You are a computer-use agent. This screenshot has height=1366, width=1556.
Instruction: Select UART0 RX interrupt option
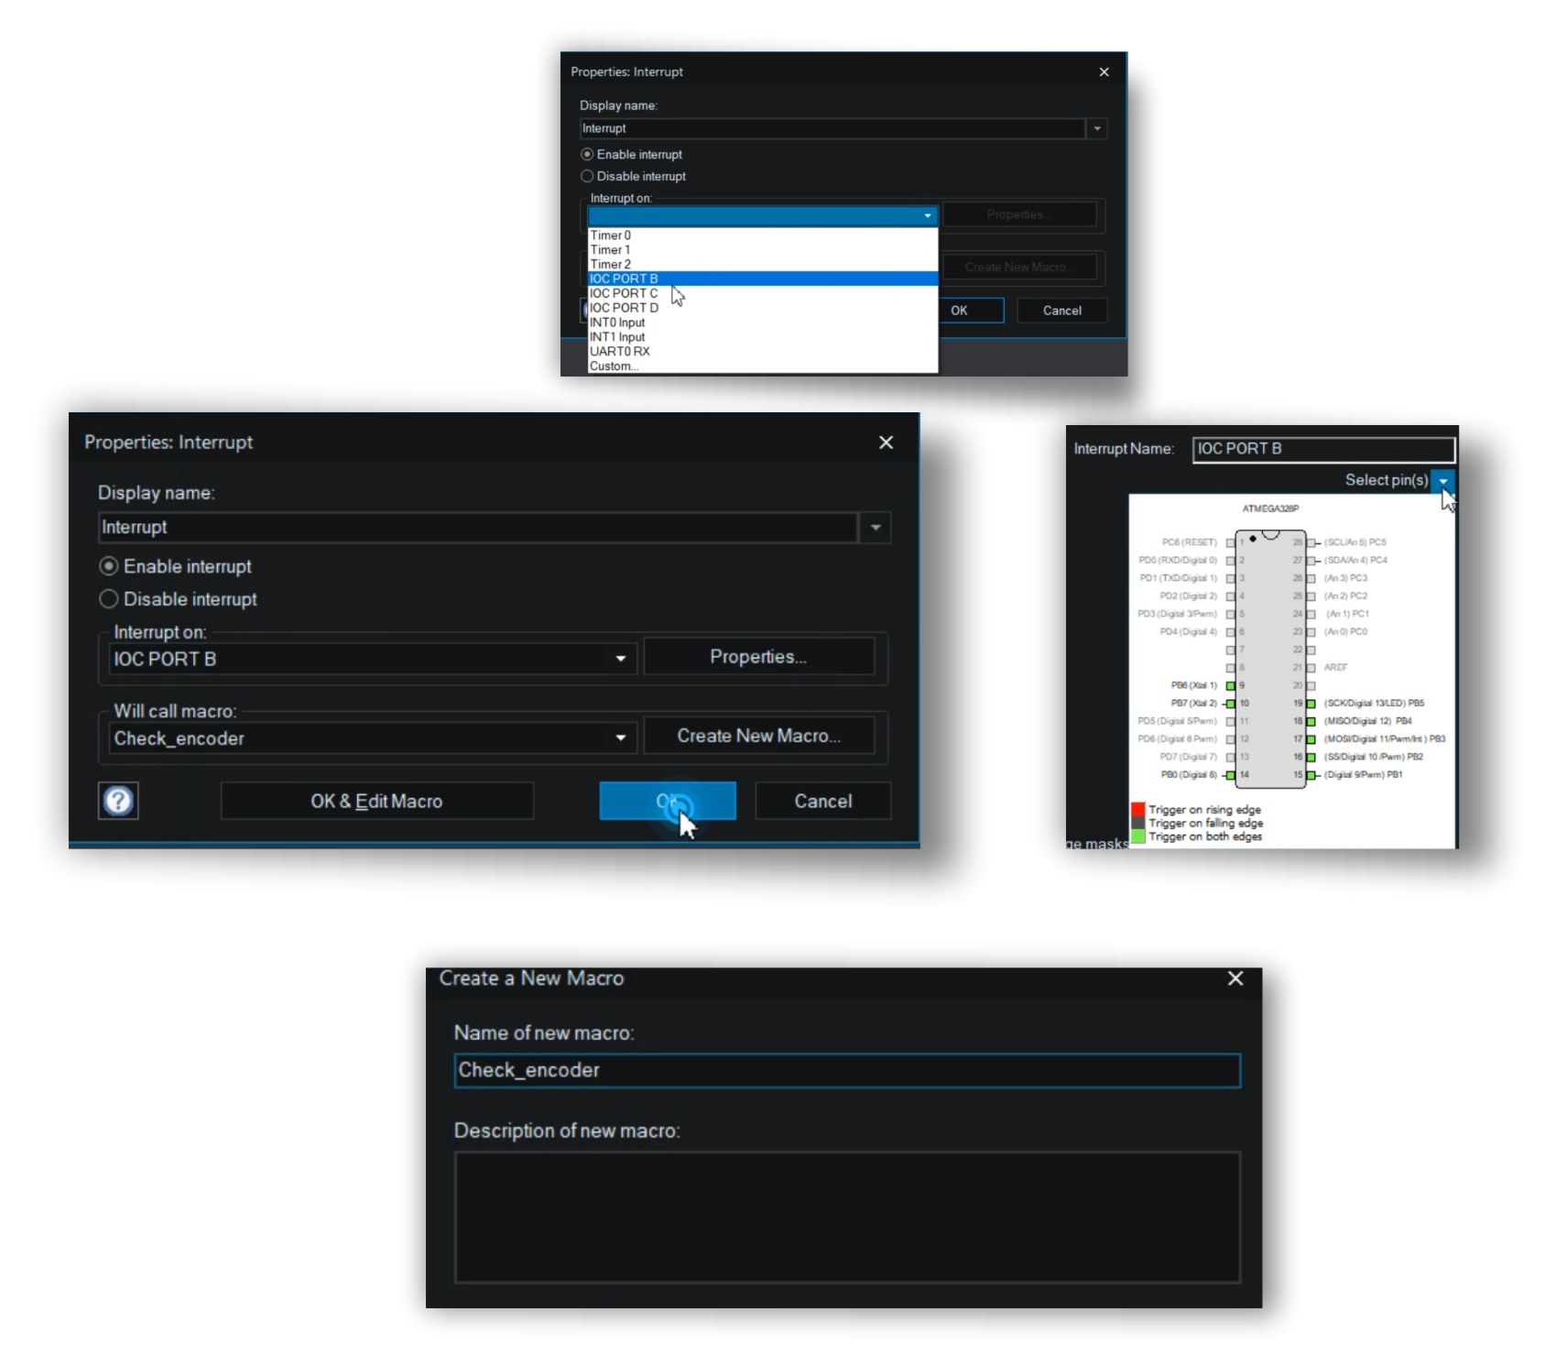[x=762, y=351]
